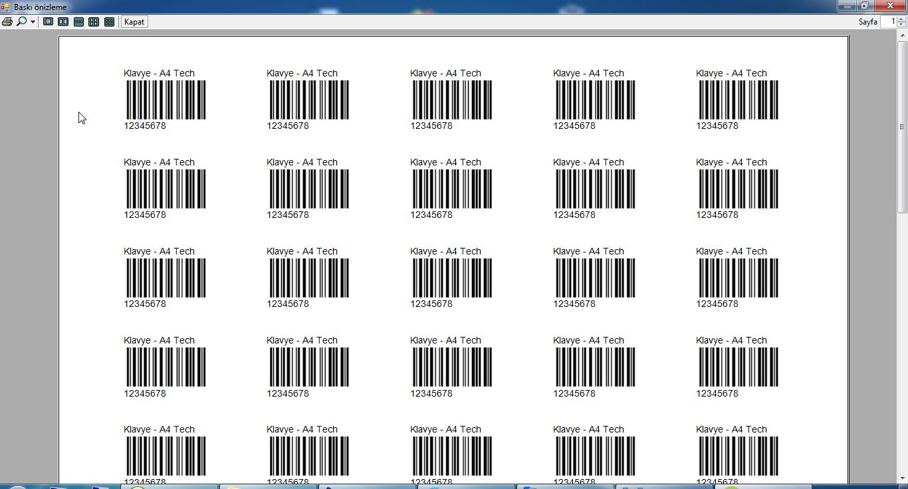Switch to six-page preview layout
This screenshot has width=908, height=489.
[x=110, y=22]
